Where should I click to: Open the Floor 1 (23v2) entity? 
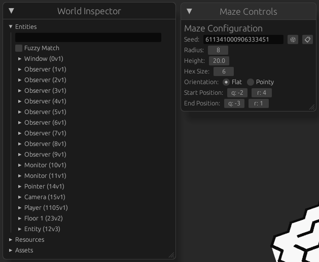coord(20,218)
